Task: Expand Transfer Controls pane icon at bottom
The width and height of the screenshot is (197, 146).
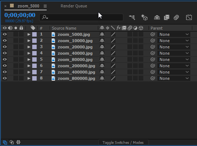Action: coord(12,142)
